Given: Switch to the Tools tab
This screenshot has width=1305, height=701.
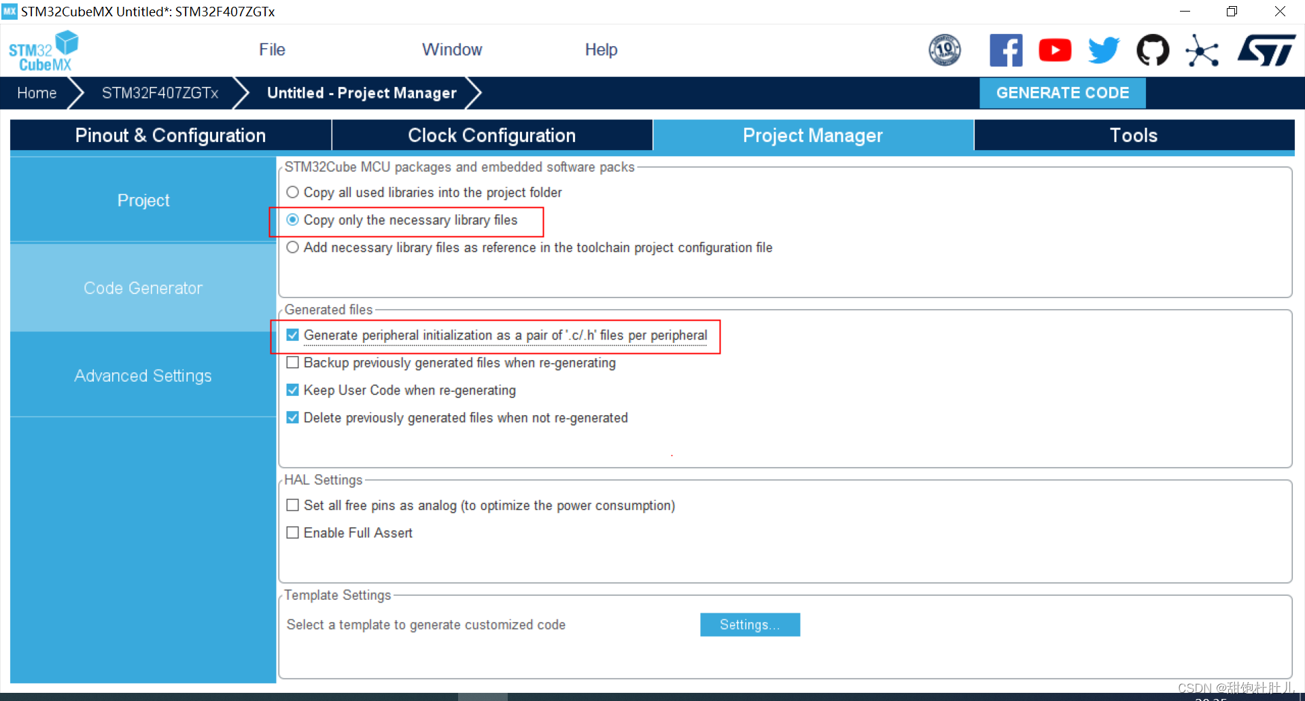Looking at the screenshot, I should [x=1134, y=135].
